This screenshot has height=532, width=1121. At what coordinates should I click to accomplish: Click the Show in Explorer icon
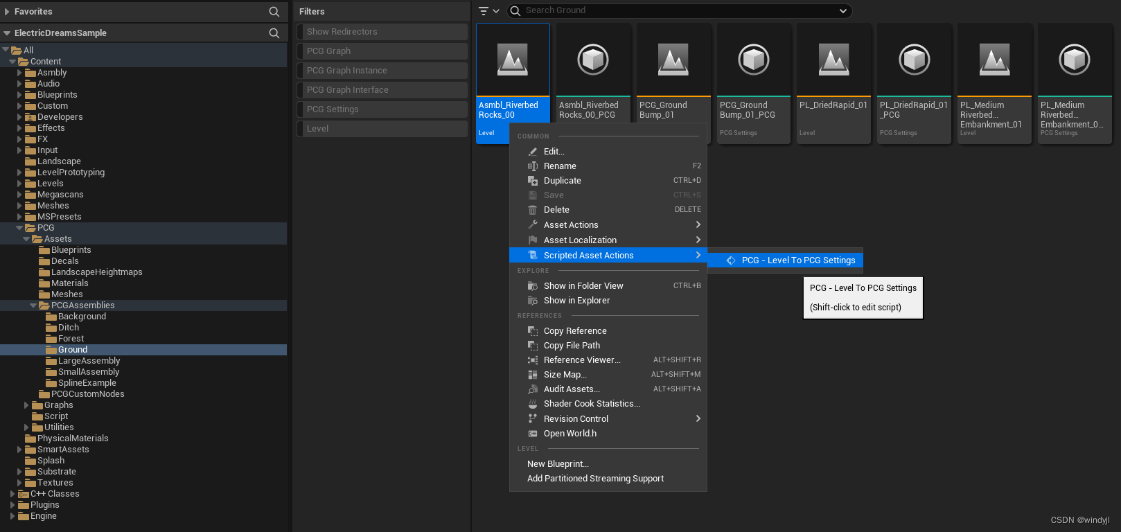[x=533, y=301]
